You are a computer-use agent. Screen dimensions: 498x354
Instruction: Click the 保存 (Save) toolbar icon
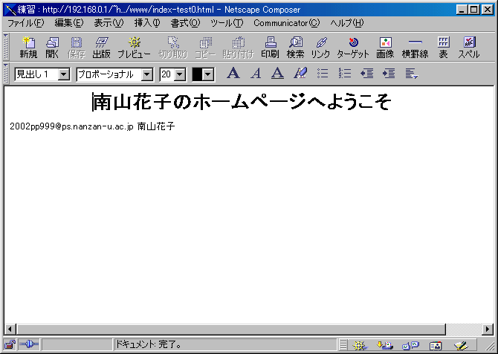coord(77,48)
